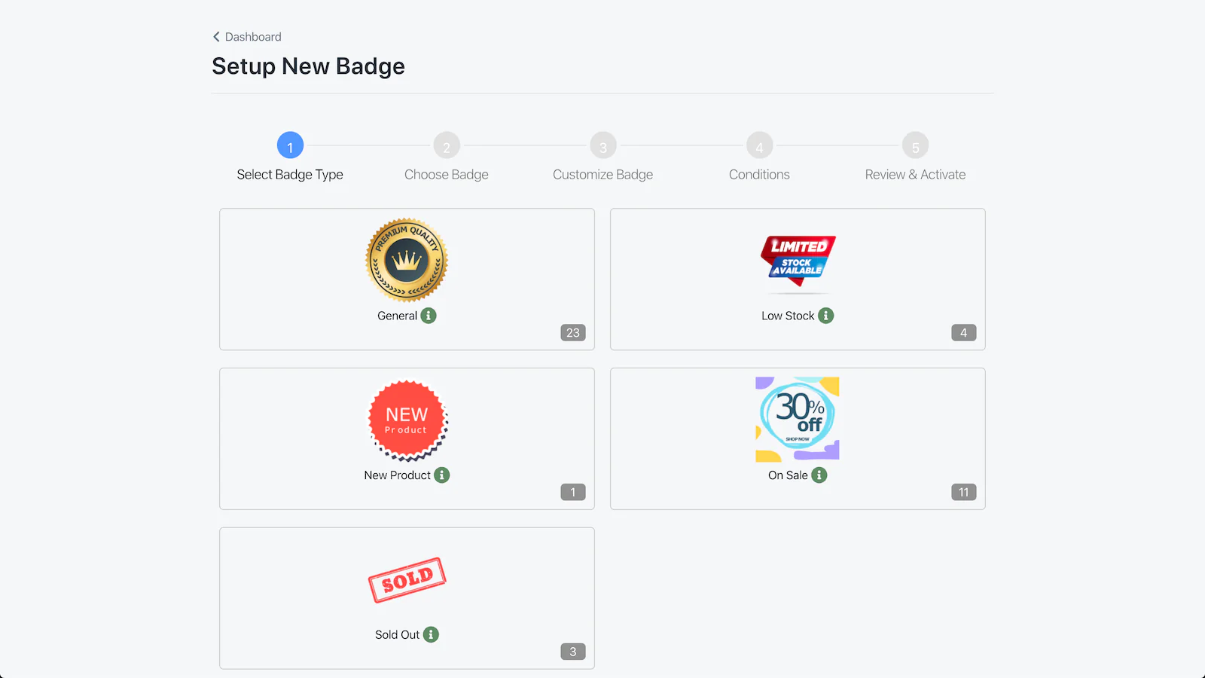Click the 4 count on Low Stock card

[964, 333]
